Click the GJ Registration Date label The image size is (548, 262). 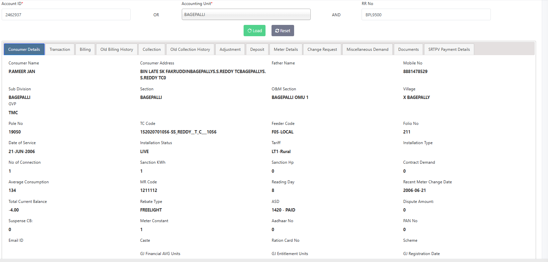click(421, 254)
